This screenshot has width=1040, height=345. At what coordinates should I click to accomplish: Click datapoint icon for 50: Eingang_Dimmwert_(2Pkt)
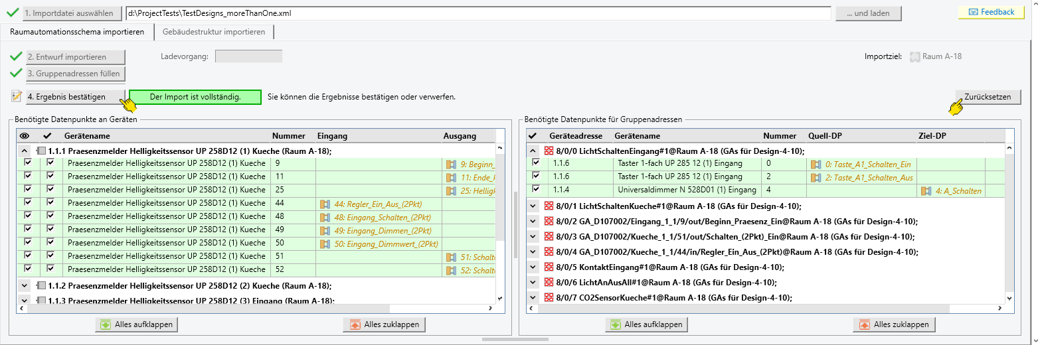(325, 243)
